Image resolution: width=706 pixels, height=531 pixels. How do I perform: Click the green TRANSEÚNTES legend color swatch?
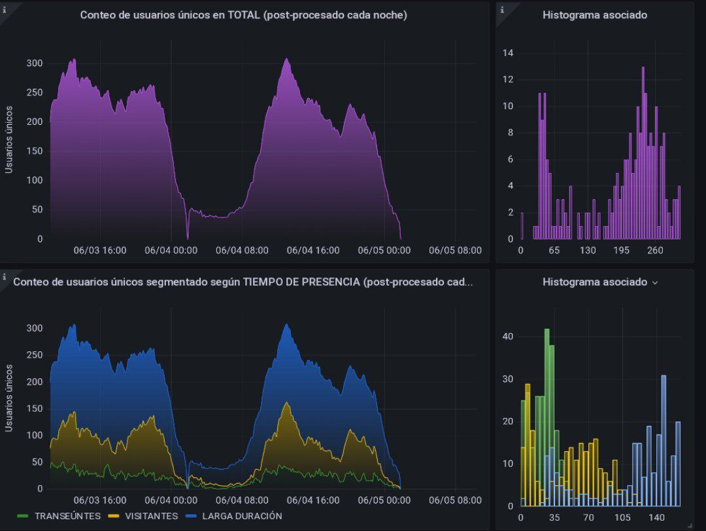click(22, 516)
